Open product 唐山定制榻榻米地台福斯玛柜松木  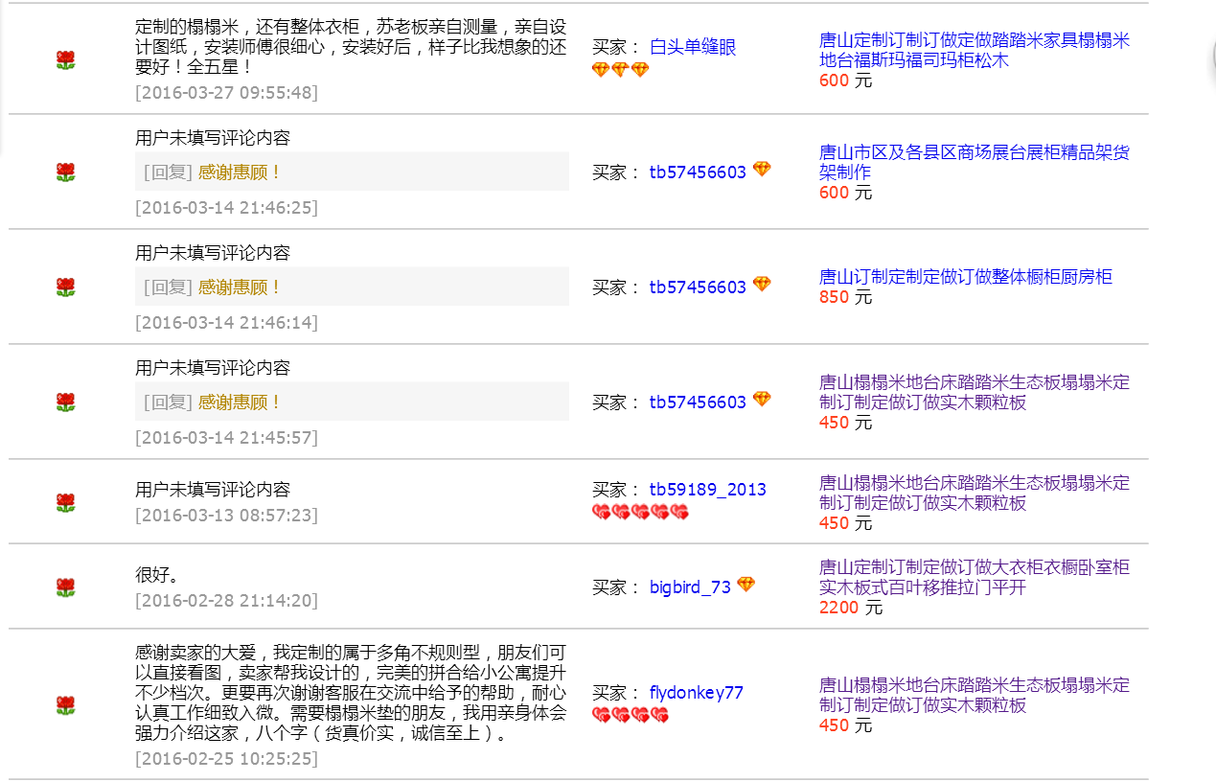975,51
